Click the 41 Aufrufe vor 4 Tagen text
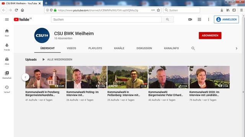The width and height of the screenshot is (245, 137). [39, 100]
